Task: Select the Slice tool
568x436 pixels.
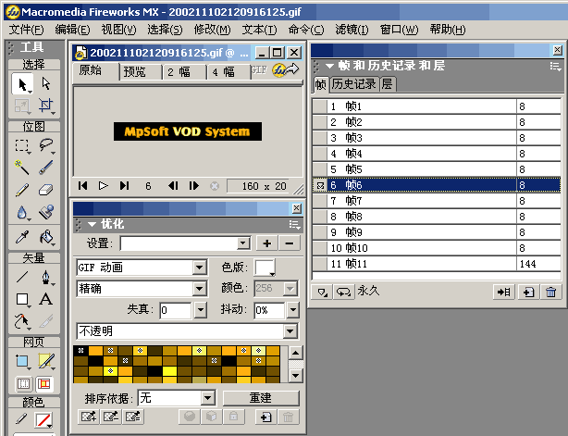Action: pyautogui.click(x=46, y=361)
